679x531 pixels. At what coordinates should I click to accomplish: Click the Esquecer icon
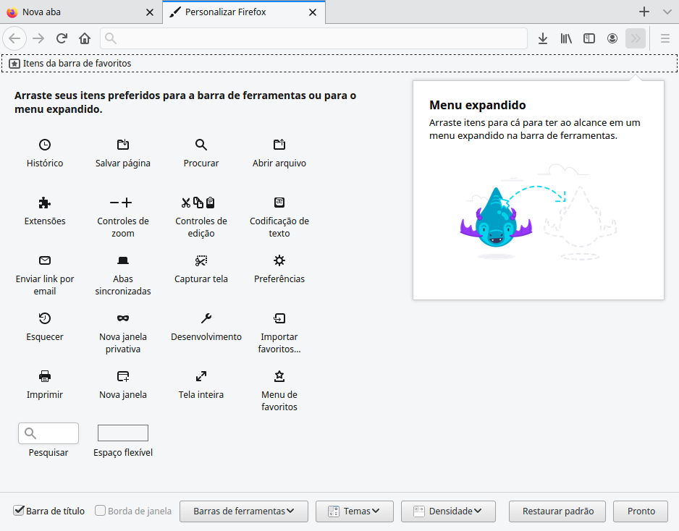pyautogui.click(x=44, y=318)
